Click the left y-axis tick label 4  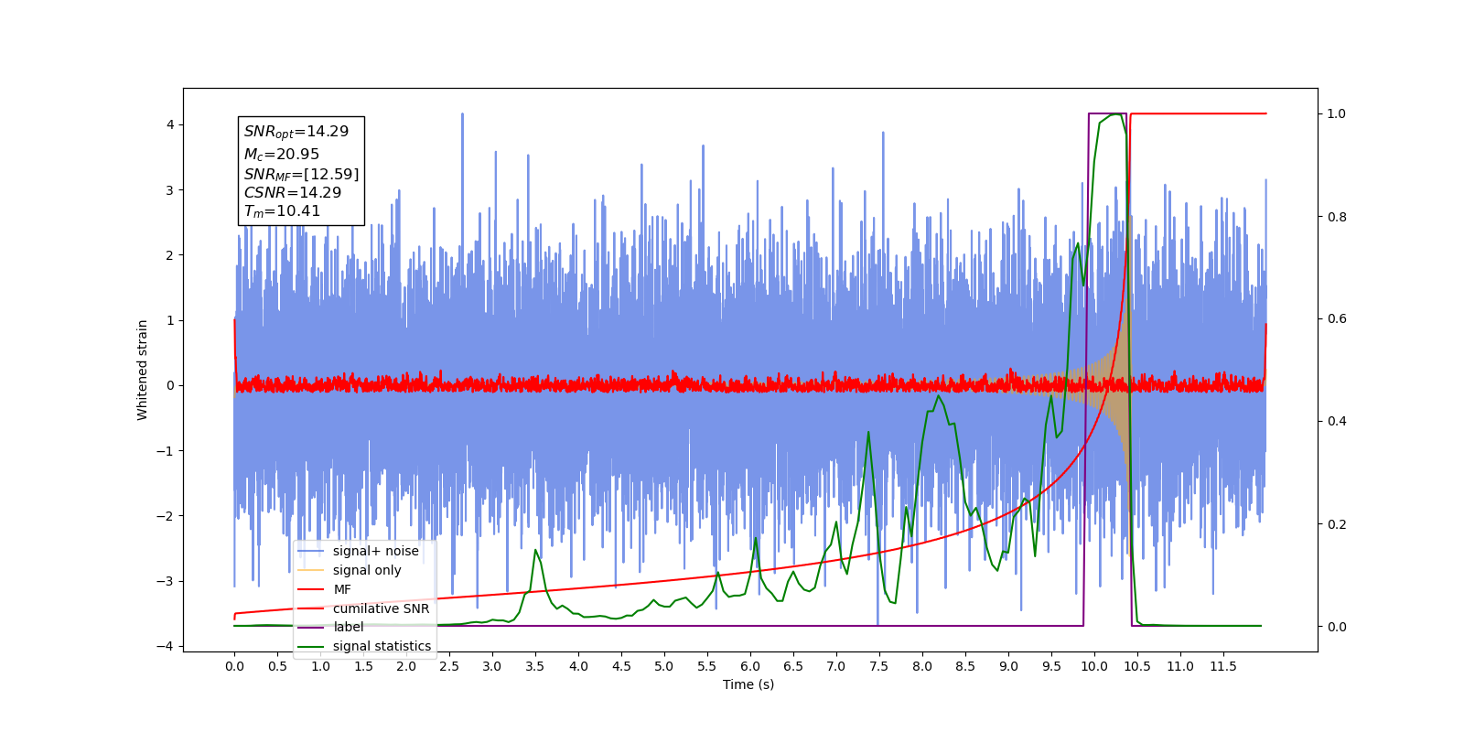click(x=170, y=125)
